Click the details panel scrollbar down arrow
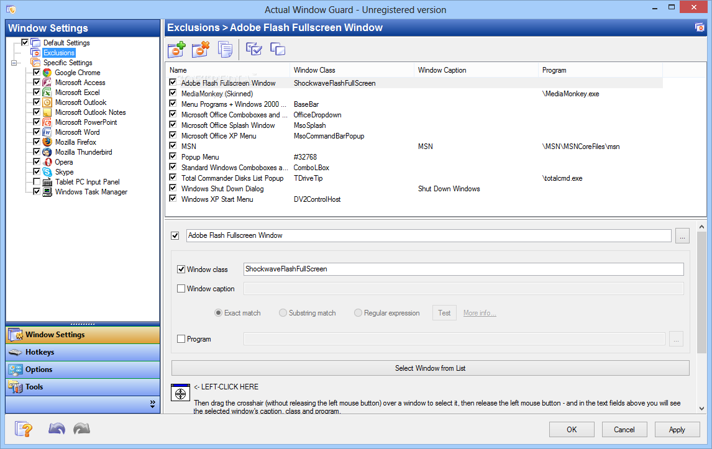This screenshot has width=712, height=449. [701, 408]
